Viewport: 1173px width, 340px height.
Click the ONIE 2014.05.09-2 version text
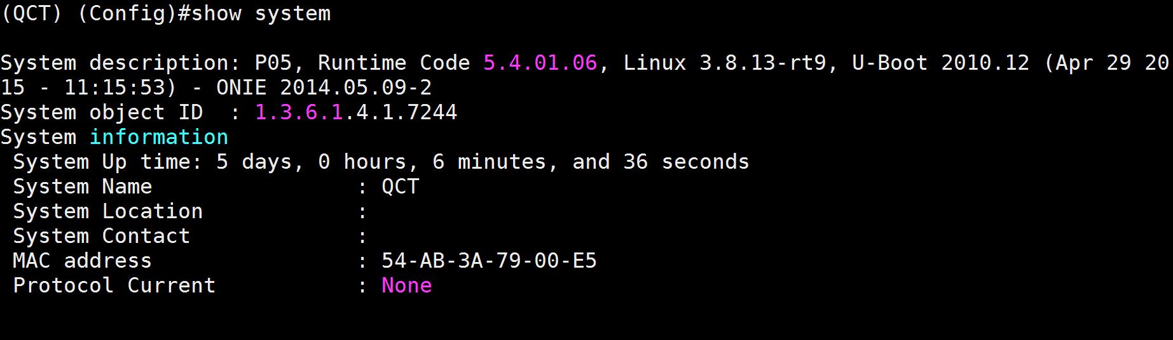point(324,88)
